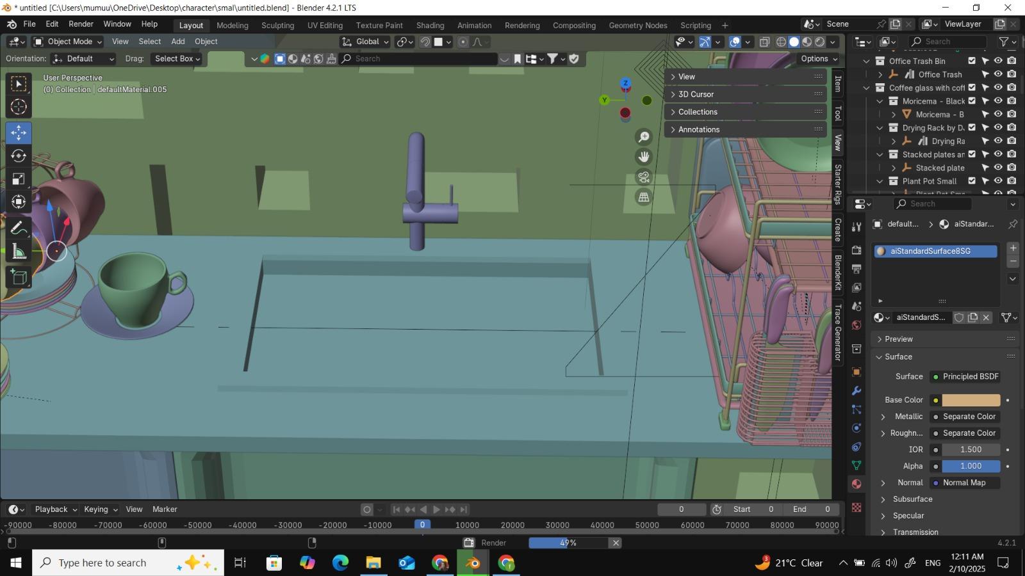
Task: Select the Add Cube tool
Action: [x=19, y=277]
